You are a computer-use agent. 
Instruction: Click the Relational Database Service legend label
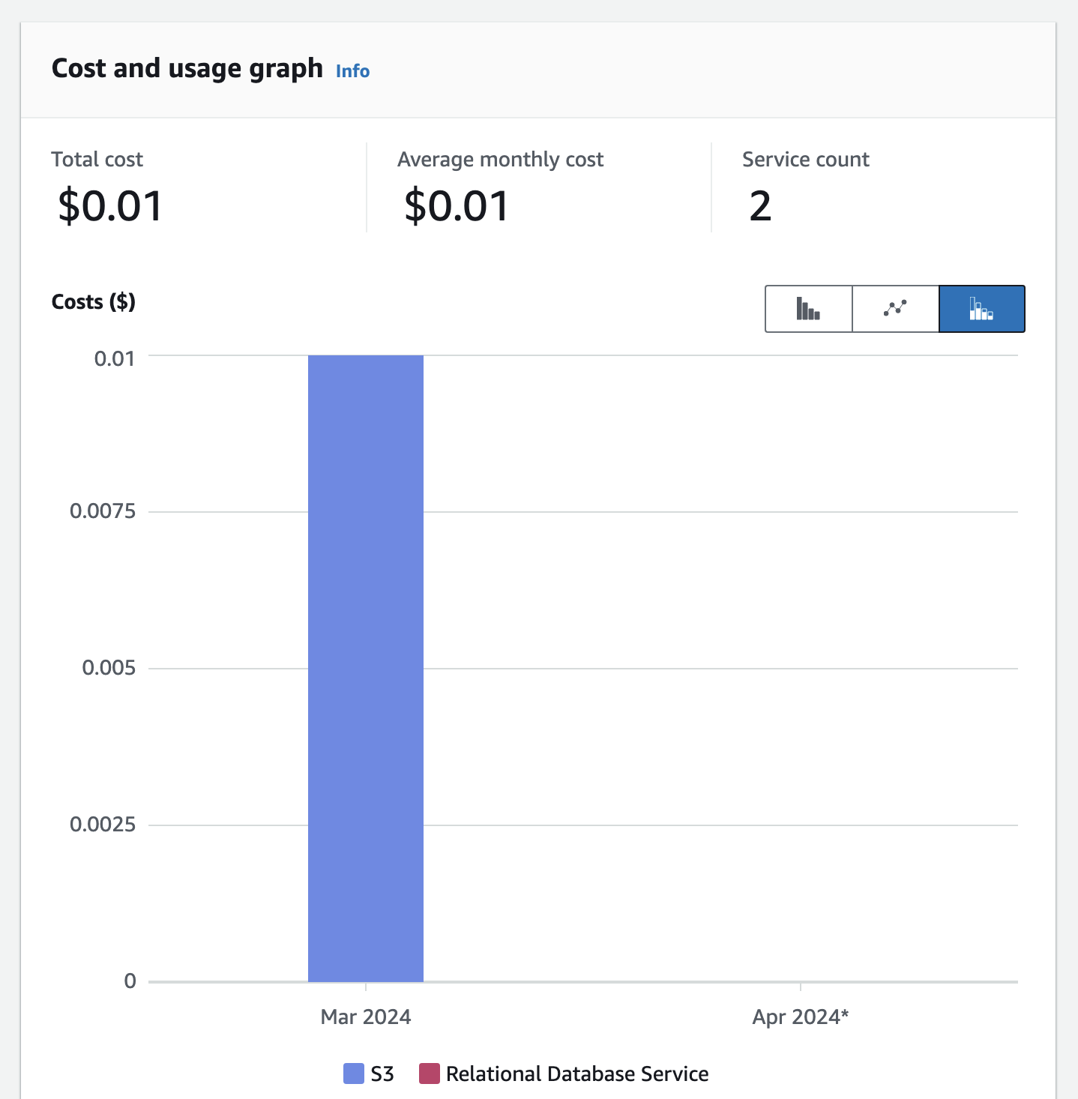click(x=577, y=1074)
